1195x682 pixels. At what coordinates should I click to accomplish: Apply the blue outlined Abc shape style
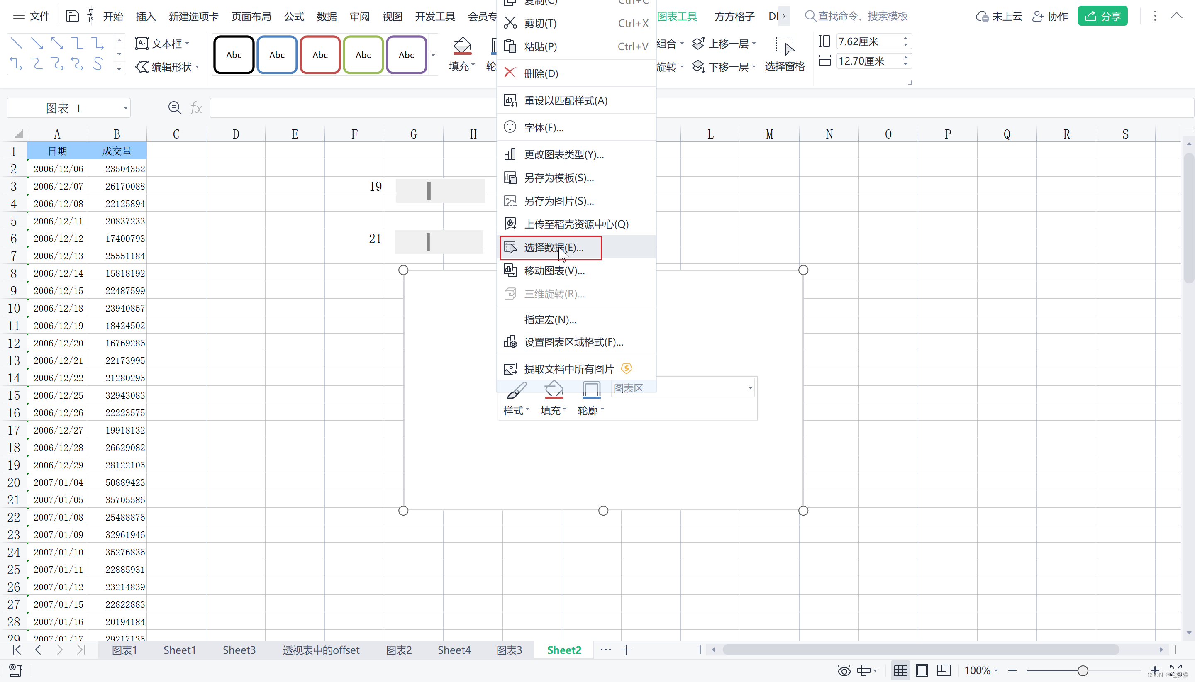point(277,55)
